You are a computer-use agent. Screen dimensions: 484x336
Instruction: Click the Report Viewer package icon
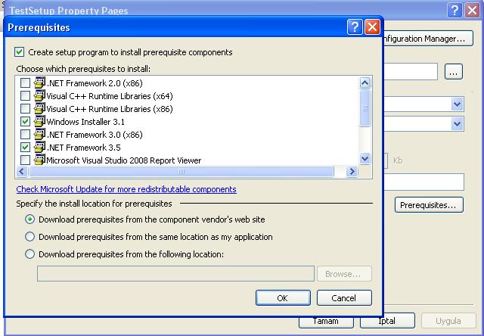click(x=39, y=160)
